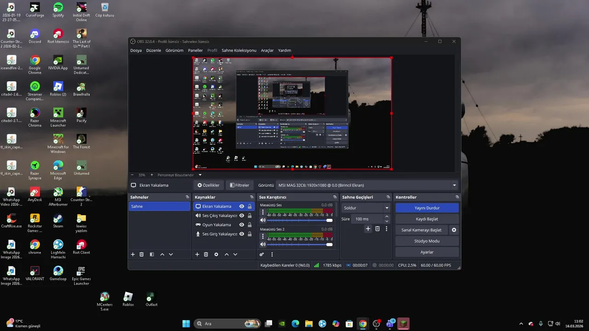This screenshot has width=589, height=331.
Task: Hide the Ses Giriş Yakalayıcısı source with its eye icon
Action: (x=242, y=234)
